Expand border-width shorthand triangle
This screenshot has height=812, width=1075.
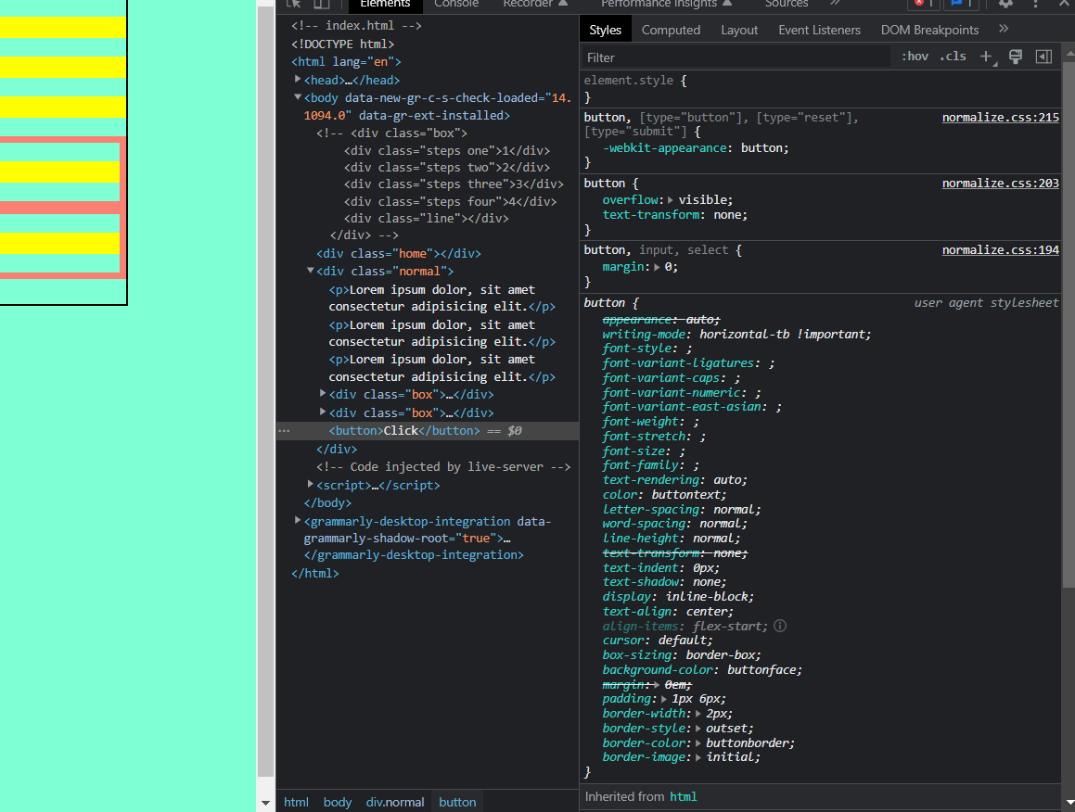click(698, 714)
